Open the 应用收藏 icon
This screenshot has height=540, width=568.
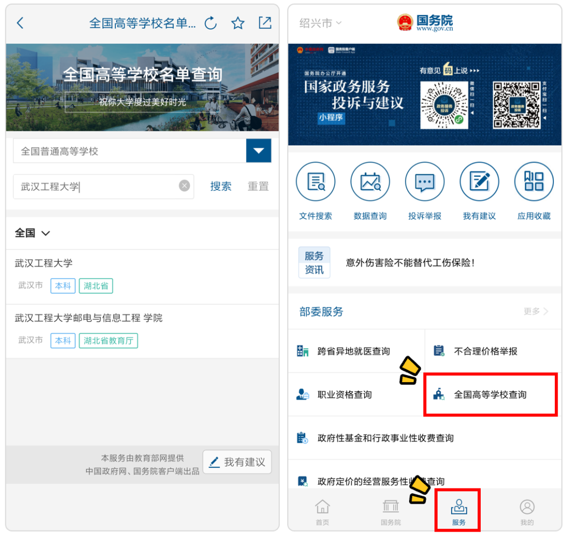[534, 181]
